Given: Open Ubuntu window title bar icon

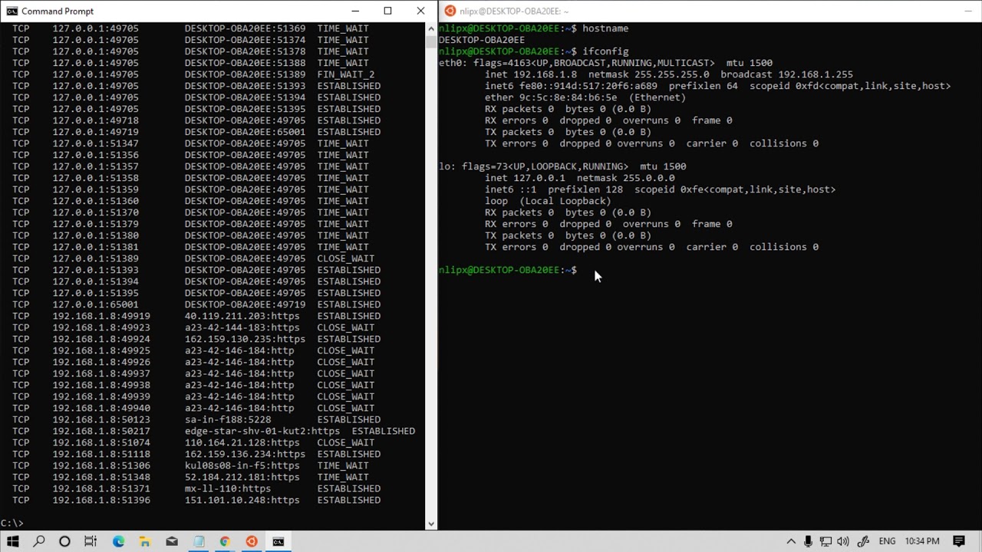Looking at the screenshot, I should (x=450, y=11).
